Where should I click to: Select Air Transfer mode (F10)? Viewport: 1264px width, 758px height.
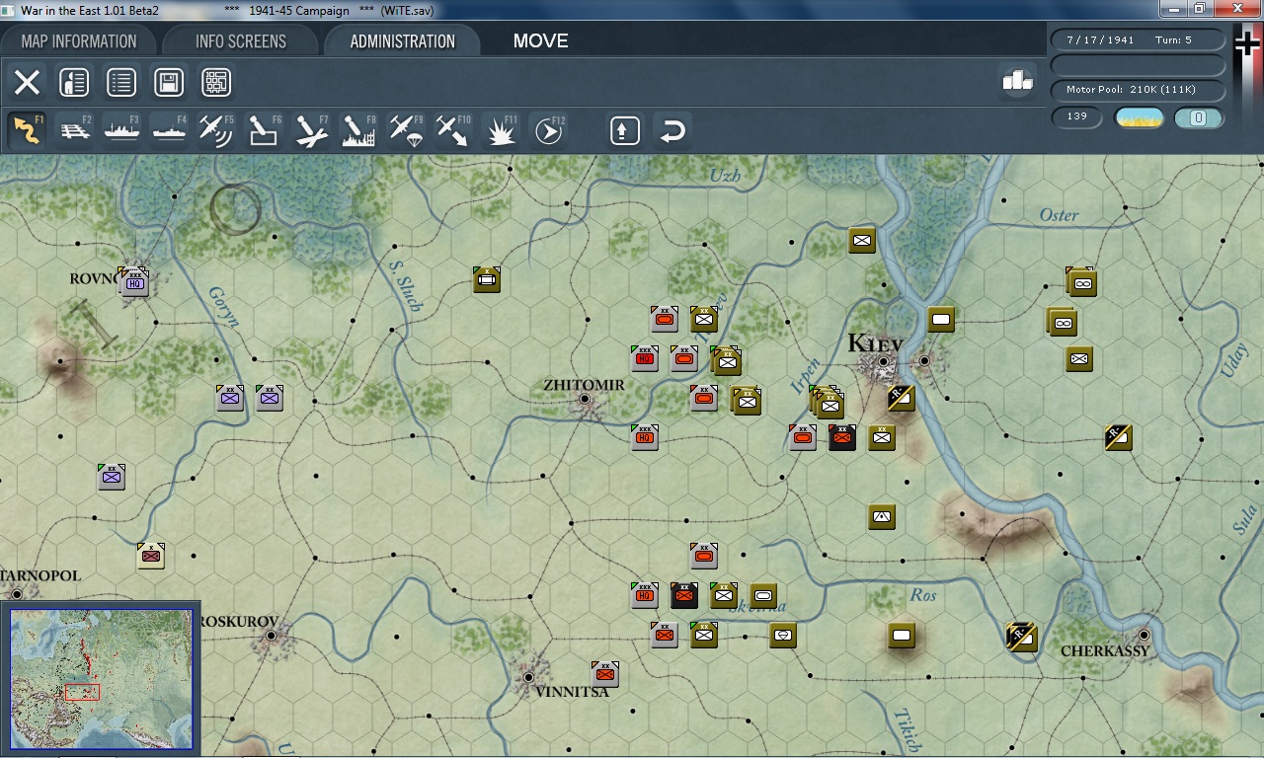(x=453, y=130)
